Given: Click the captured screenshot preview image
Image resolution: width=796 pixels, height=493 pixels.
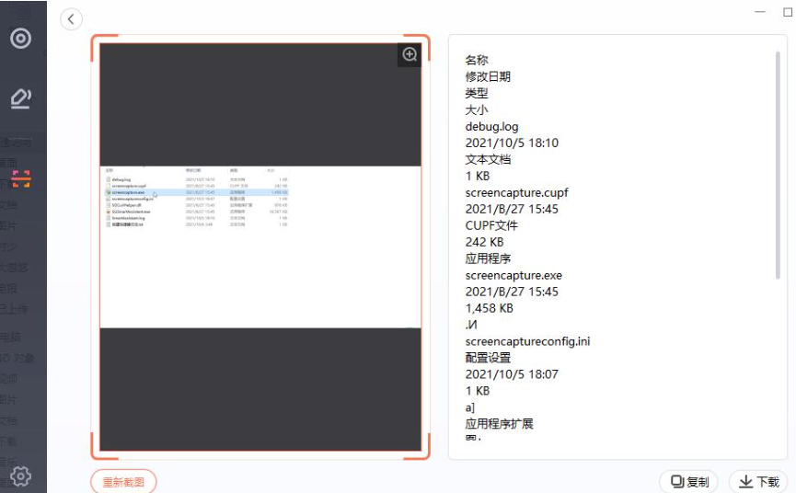Looking at the screenshot, I should 260,246.
